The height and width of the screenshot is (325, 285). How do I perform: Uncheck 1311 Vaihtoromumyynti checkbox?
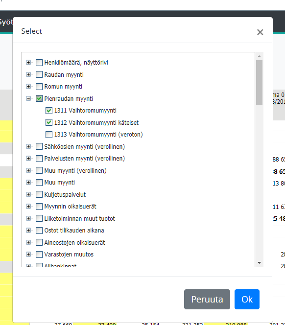[x=49, y=111]
